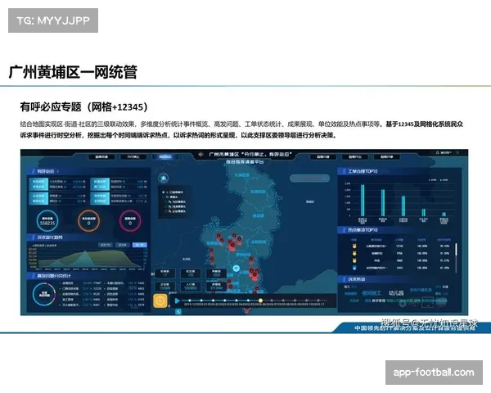491x393 pixels.
Task: Click the emblem icon before the dashboard title
Action: (x=200, y=154)
